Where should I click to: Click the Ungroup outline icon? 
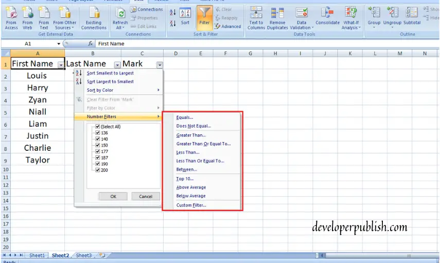coord(392,17)
